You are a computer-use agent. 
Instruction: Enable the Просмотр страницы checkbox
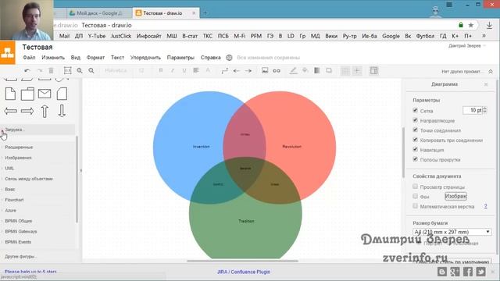pyautogui.click(x=415, y=187)
